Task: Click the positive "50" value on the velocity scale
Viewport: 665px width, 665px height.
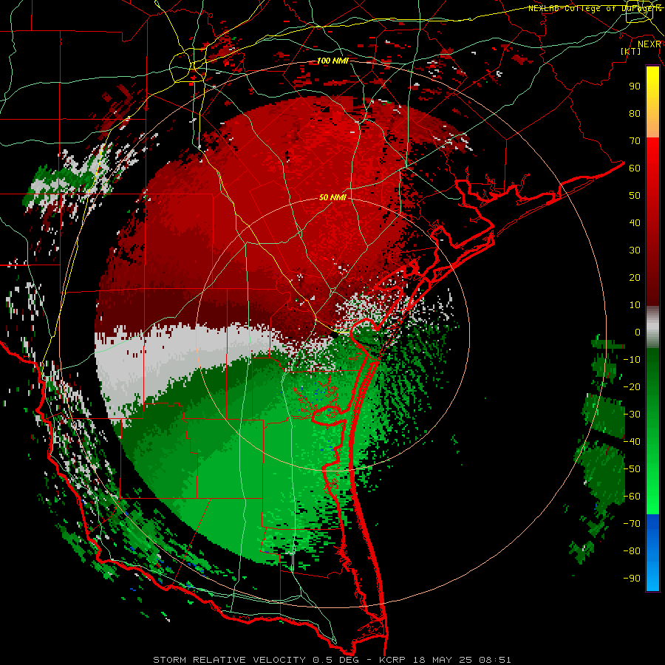Action: coord(635,196)
